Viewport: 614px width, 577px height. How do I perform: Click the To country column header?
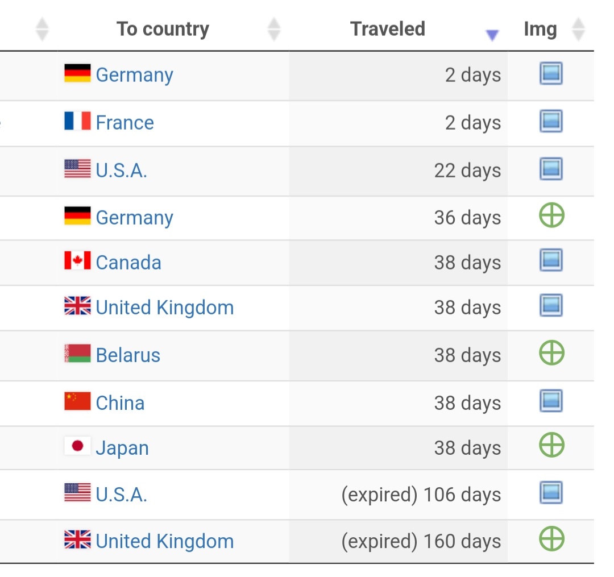point(163,30)
